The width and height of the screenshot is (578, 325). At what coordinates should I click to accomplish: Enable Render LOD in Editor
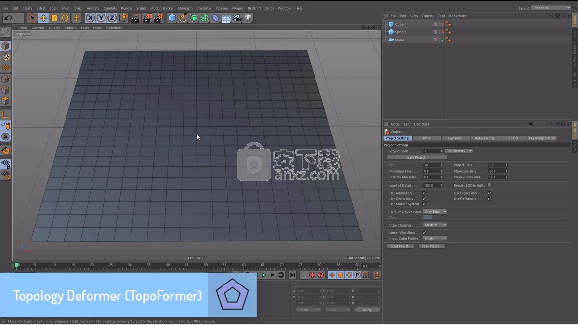490,185
